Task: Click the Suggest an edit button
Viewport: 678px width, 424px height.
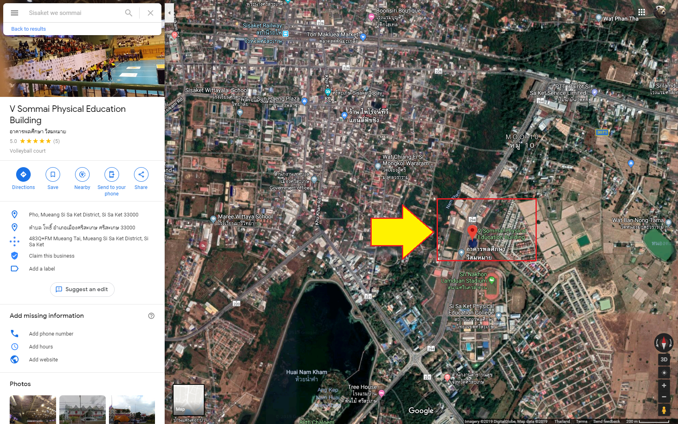Action: (82, 290)
